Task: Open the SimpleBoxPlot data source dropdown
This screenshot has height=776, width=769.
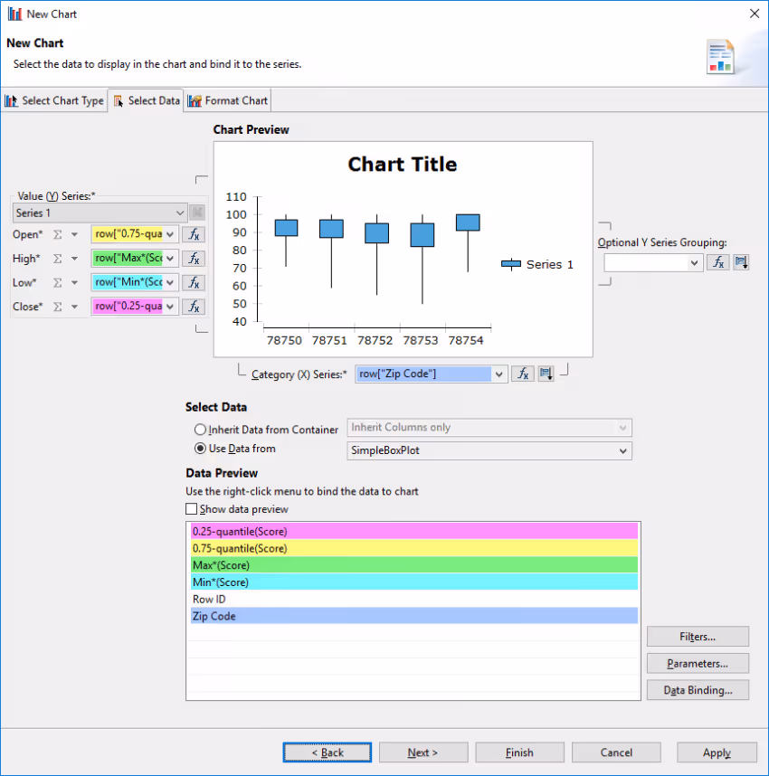Action: [x=622, y=450]
